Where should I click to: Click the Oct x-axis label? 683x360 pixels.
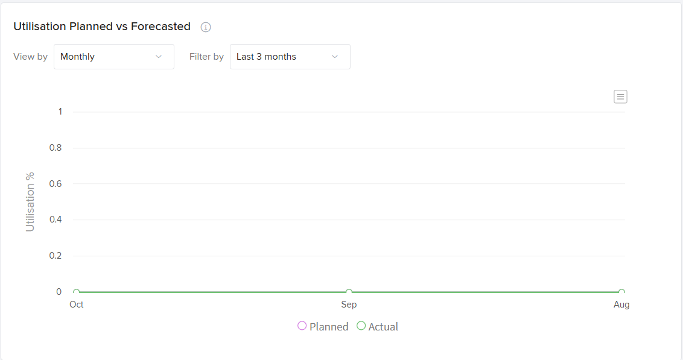pyautogui.click(x=77, y=305)
